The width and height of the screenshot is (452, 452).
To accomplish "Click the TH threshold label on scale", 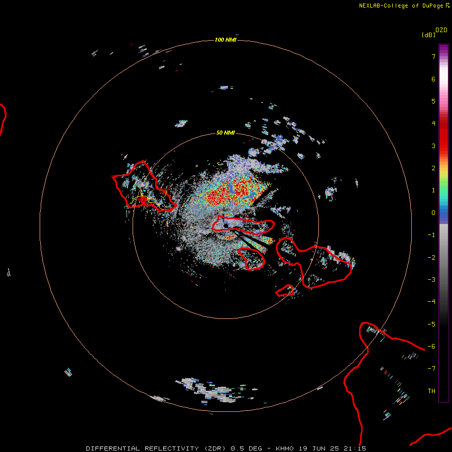I will [431, 391].
